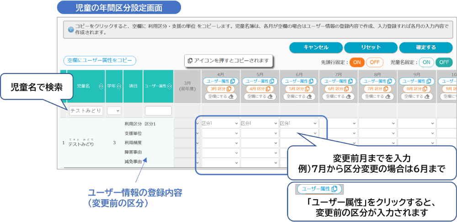Expand July 利用区分 dropdown
Image resolution: width=457 pixels, height=222 pixels.
(338, 123)
